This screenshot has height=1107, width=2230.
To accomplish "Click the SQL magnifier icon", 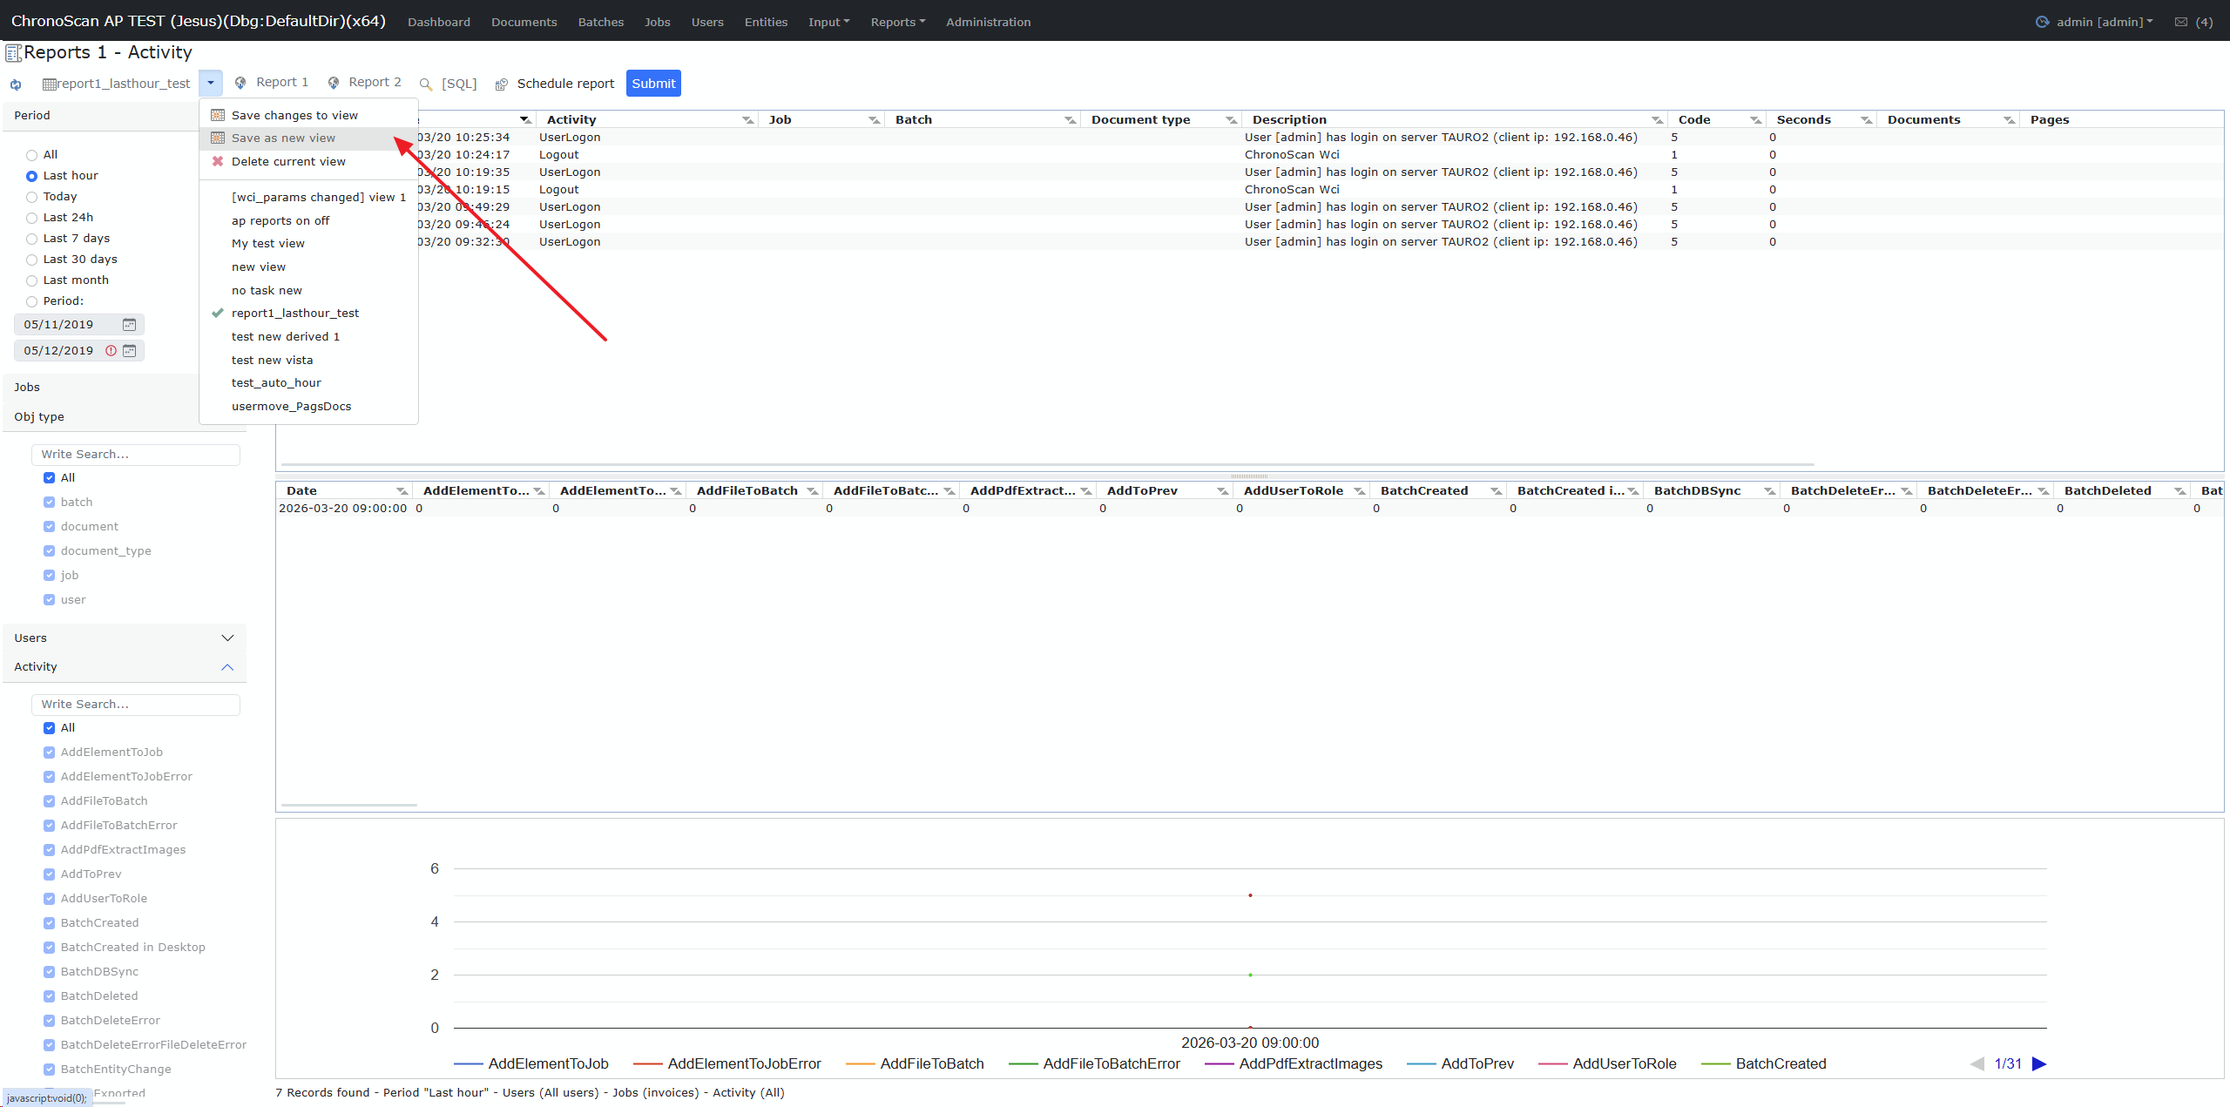I will click(x=426, y=84).
